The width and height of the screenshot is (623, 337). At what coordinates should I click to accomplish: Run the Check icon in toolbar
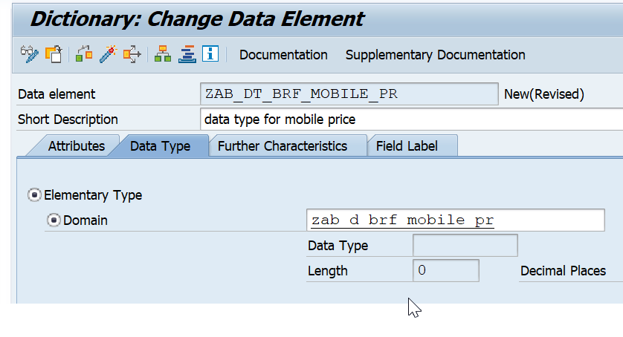coord(84,54)
